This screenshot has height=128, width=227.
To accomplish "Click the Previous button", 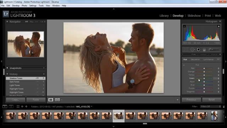I will click(x=192, y=100).
